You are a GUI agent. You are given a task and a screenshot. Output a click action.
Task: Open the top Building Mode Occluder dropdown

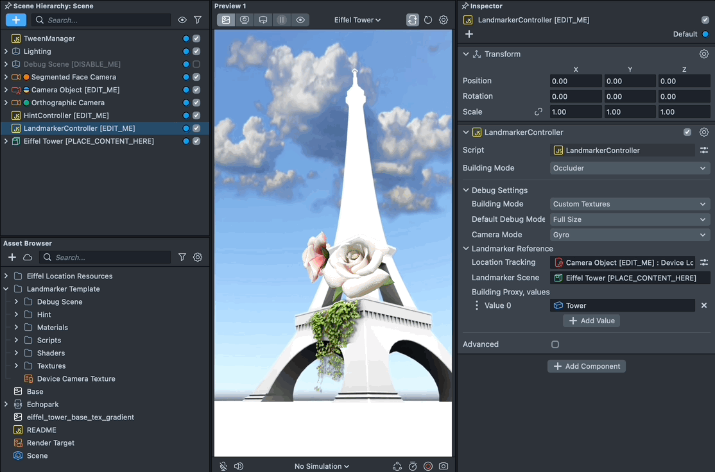pos(630,168)
